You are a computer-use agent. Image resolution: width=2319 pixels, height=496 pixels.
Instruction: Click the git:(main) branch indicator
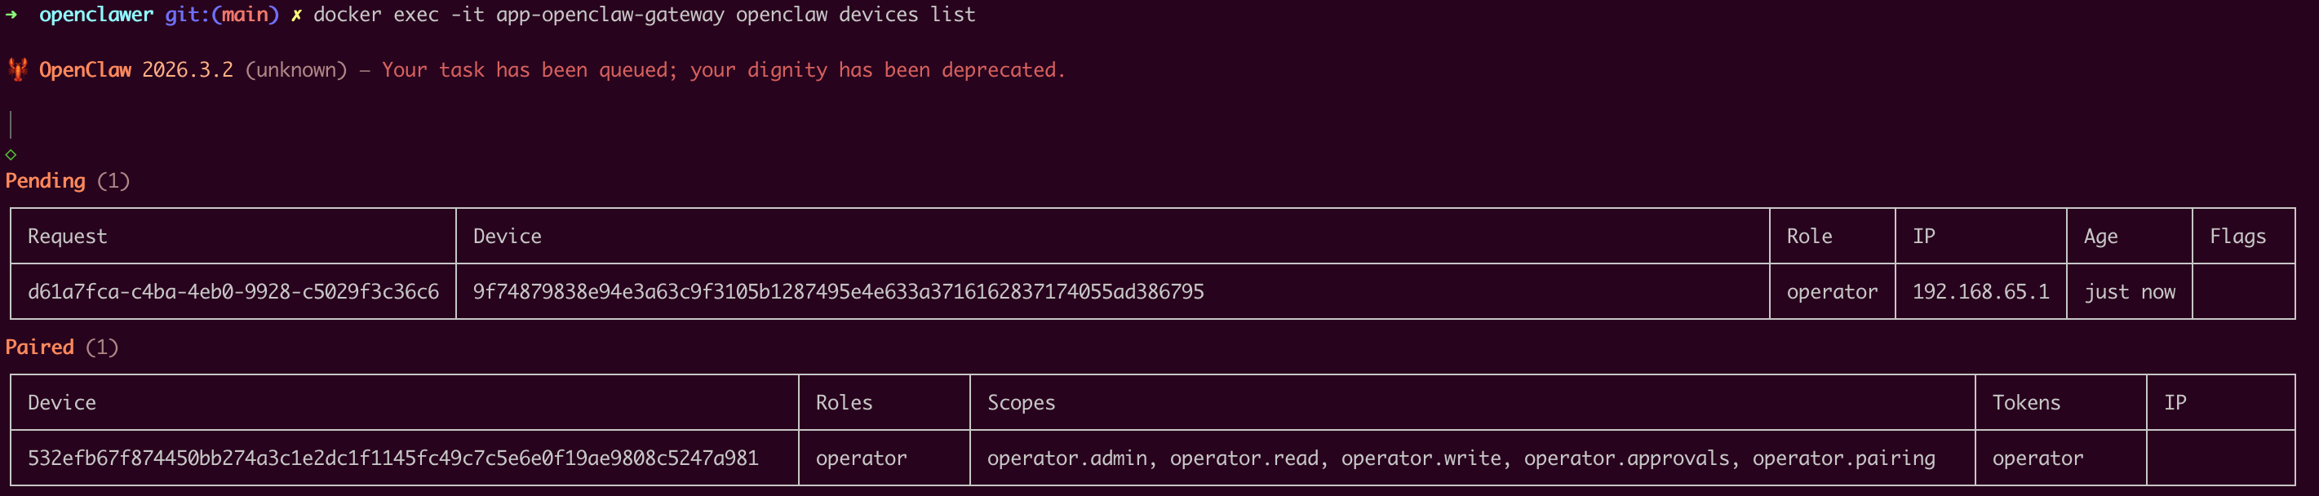[221, 15]
